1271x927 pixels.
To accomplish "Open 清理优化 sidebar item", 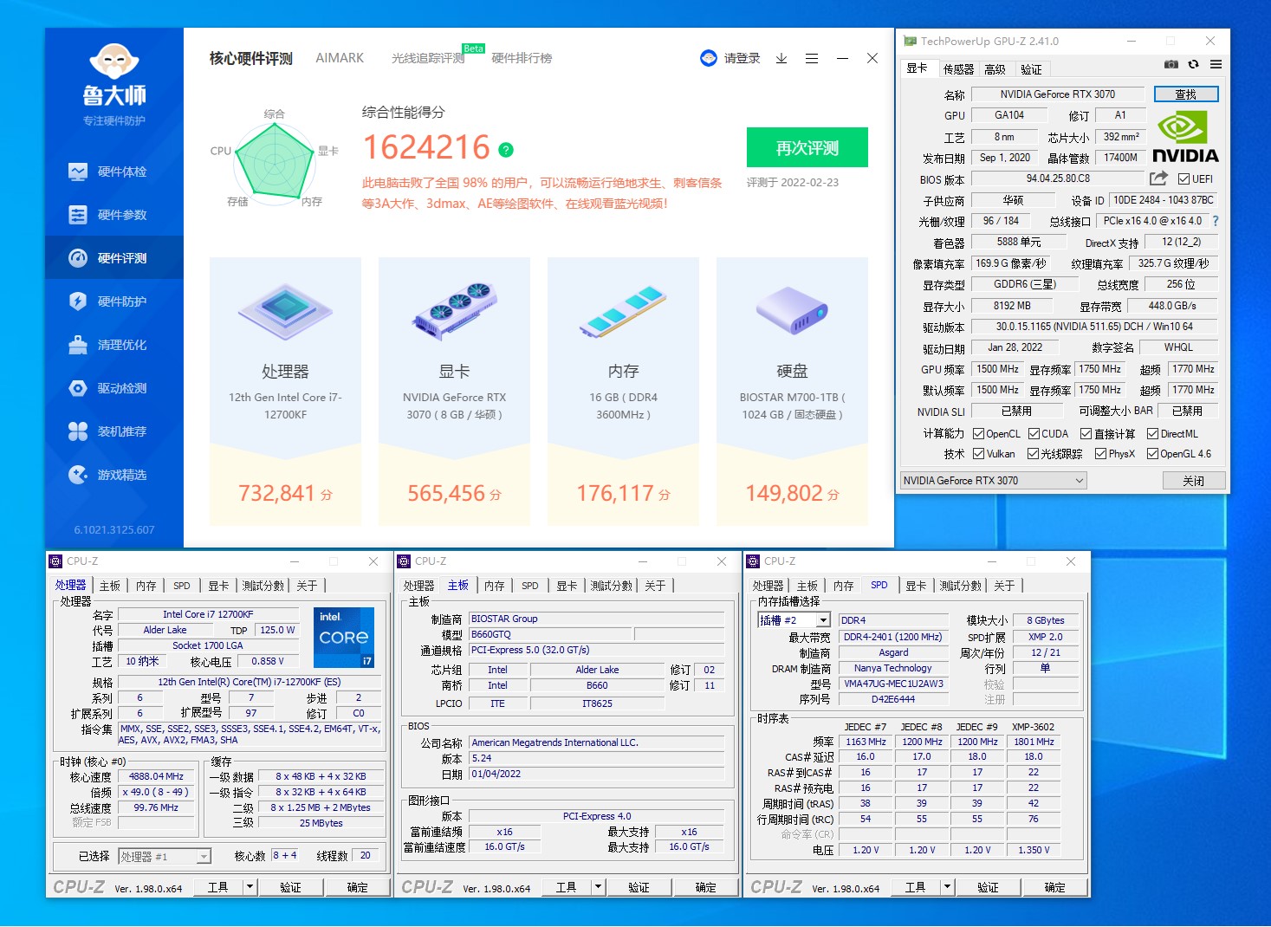I will point(113,345).
